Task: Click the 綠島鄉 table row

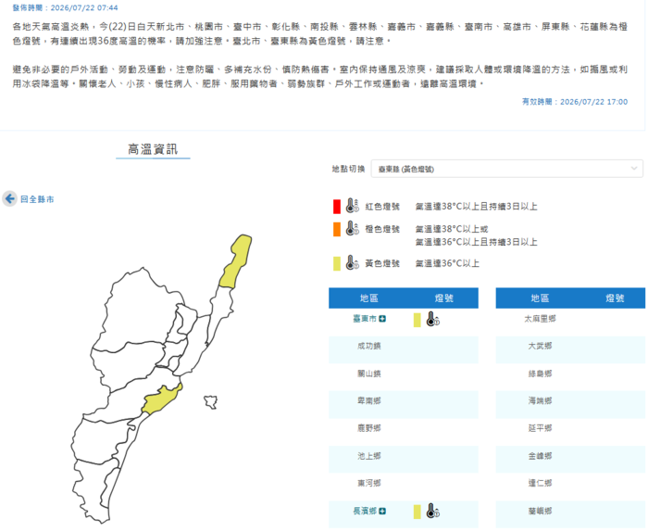Action: pos(570,377)
